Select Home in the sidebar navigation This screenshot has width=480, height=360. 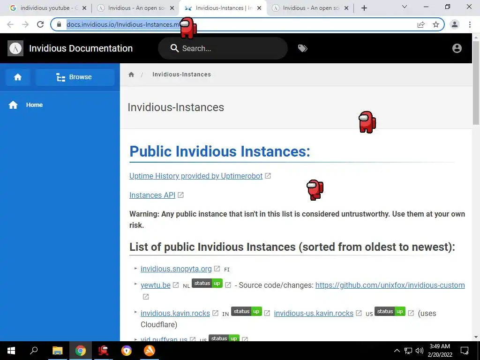coord(34,105)
